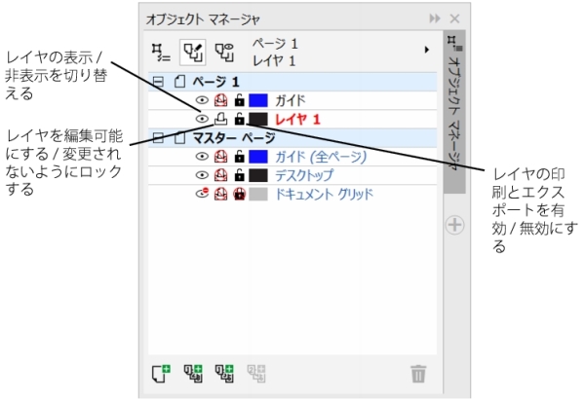Unlock the ドキュメント グリッド layer padlock
Image resolution: width=585 pixels, height=400 pixels.
[x=239, y=194]
